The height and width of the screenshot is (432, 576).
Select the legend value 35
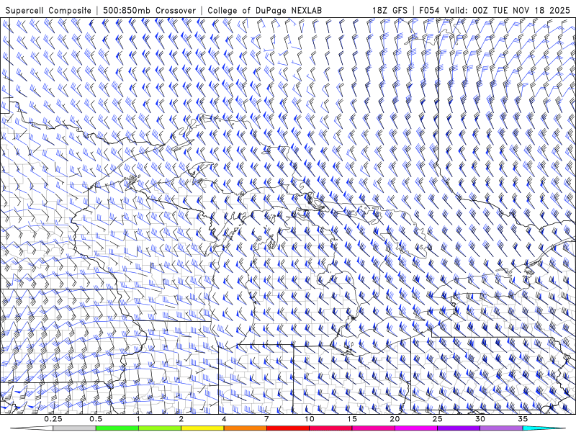coord(523,419)
